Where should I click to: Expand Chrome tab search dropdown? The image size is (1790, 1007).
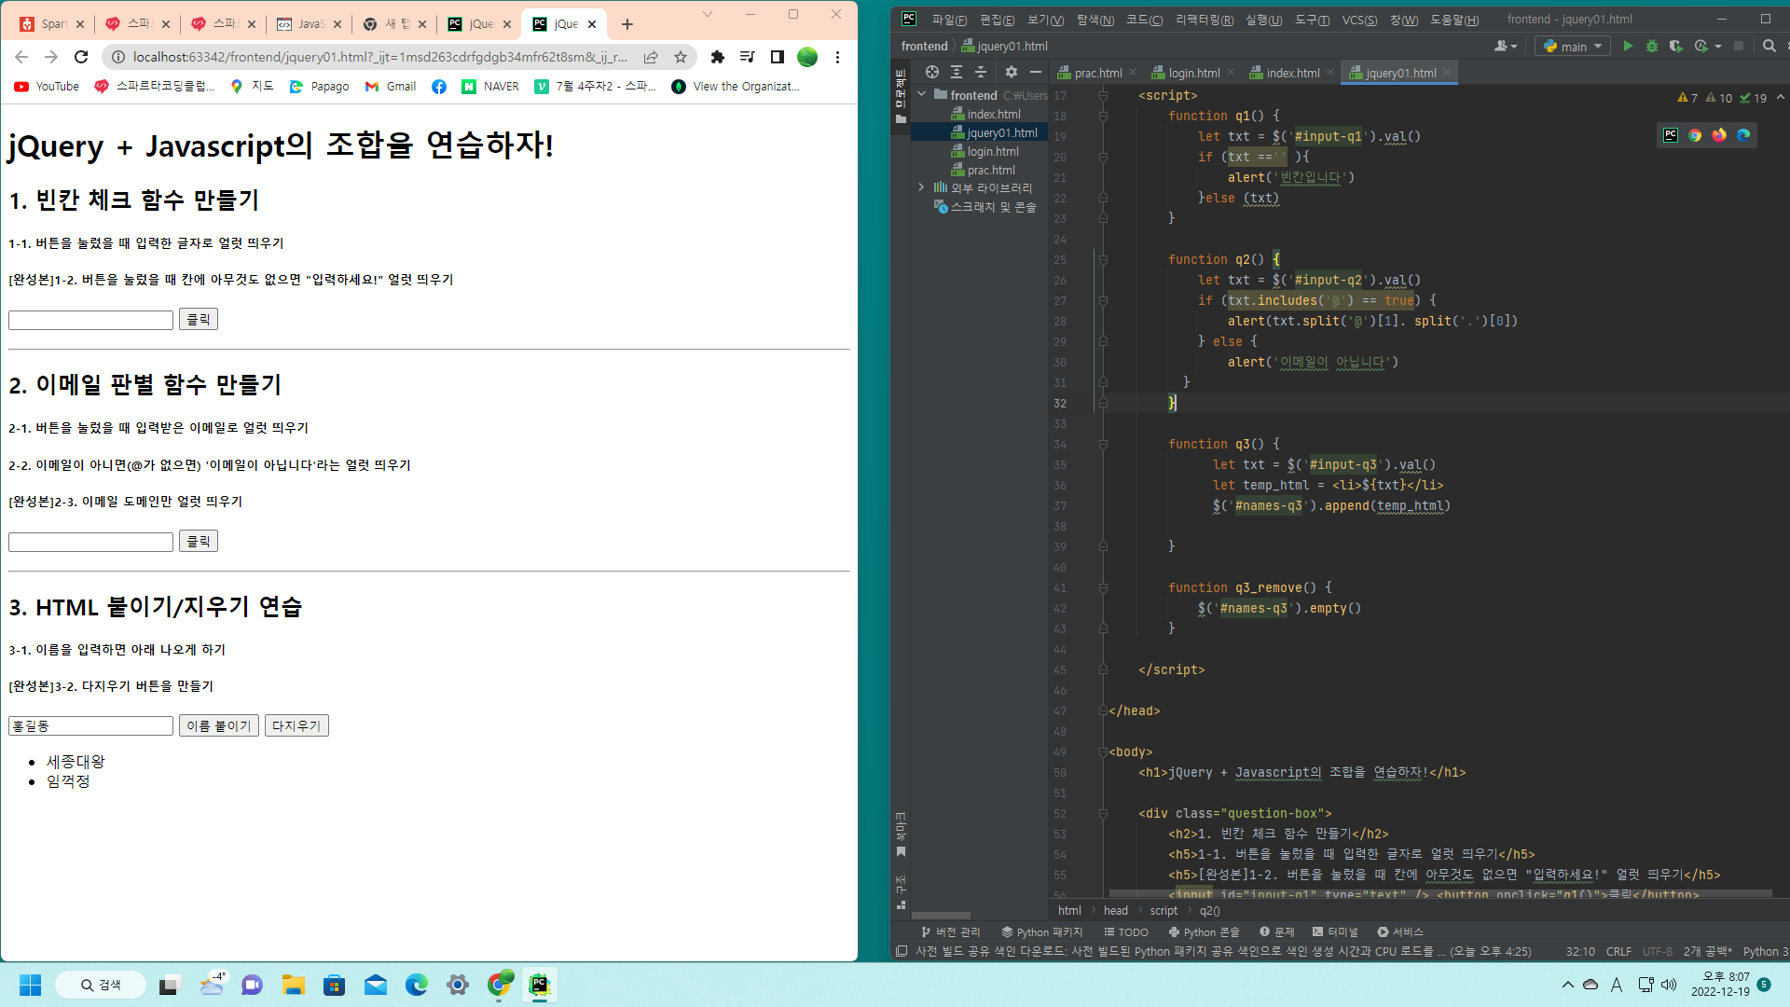pyautogui.click(x=708, y=14)
